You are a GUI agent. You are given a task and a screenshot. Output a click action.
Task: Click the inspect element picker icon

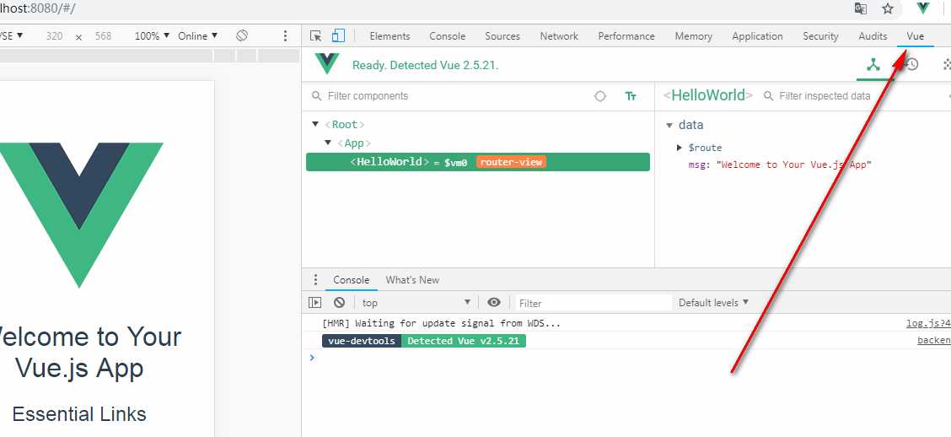(x=315, y=35)
